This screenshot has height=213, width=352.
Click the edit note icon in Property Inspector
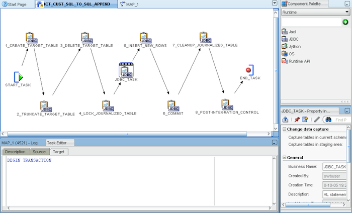click(x=305, y=120)
